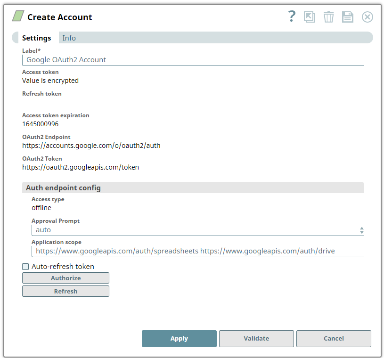Switch to the Info tab
384x358 pixels.
[x=69, y=38]
